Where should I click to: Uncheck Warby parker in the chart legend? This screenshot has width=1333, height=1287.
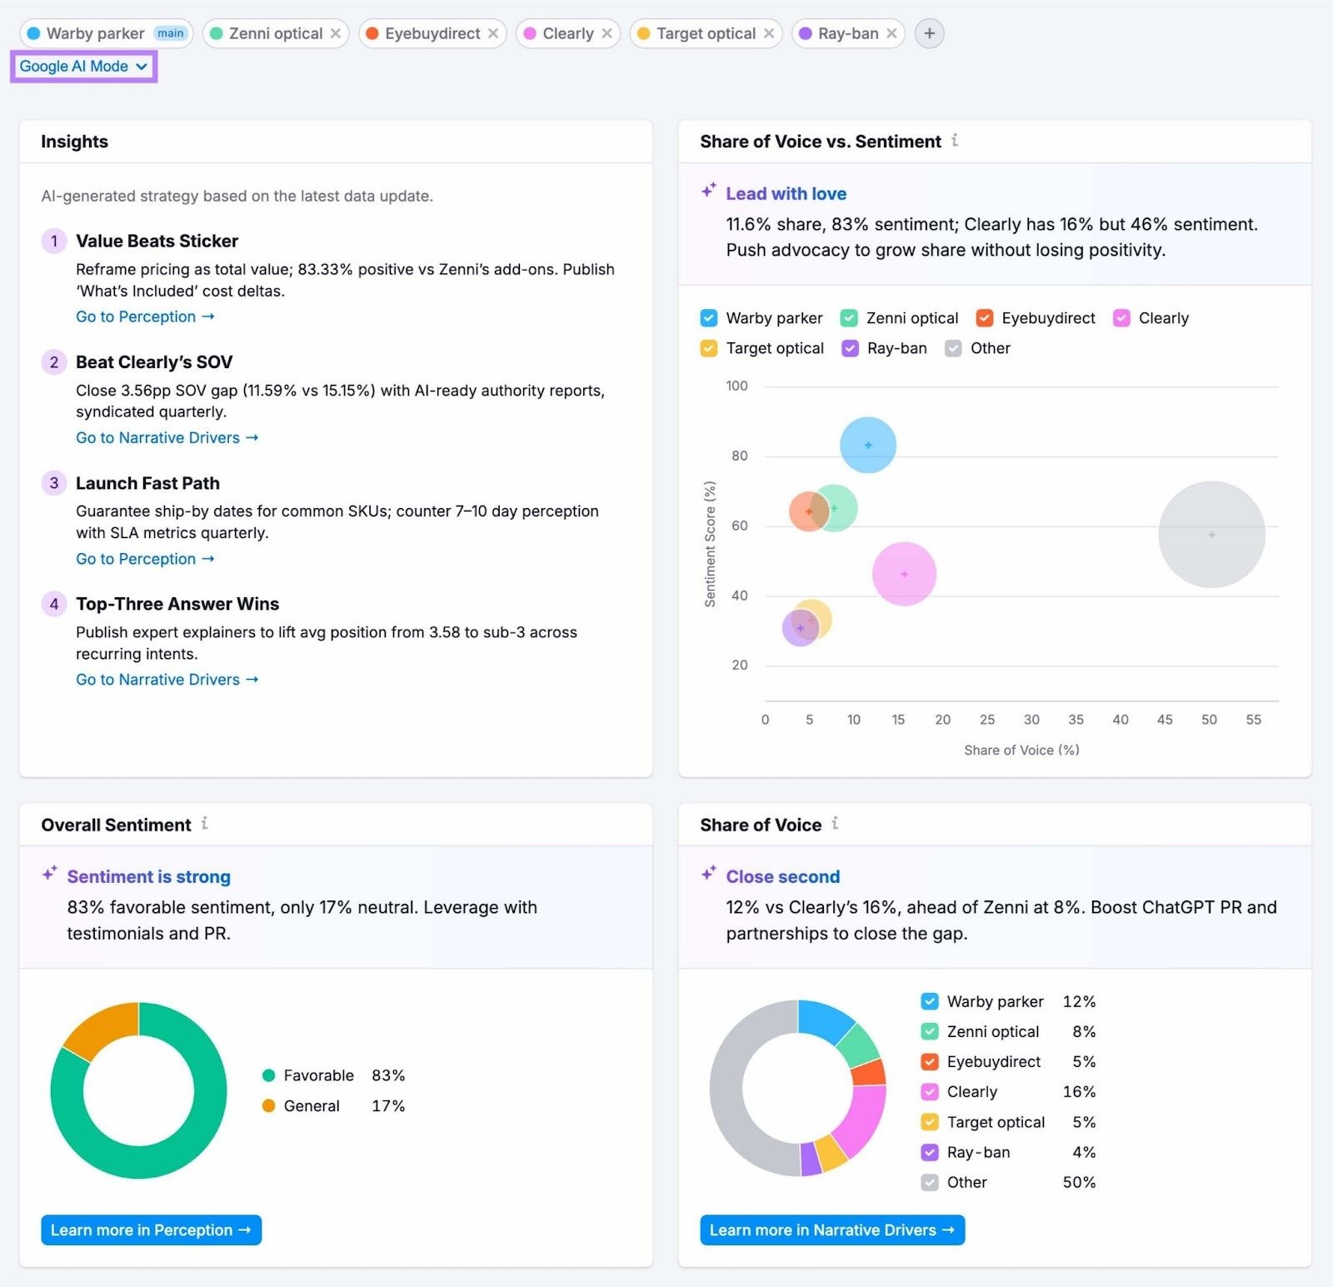(708, 318)
